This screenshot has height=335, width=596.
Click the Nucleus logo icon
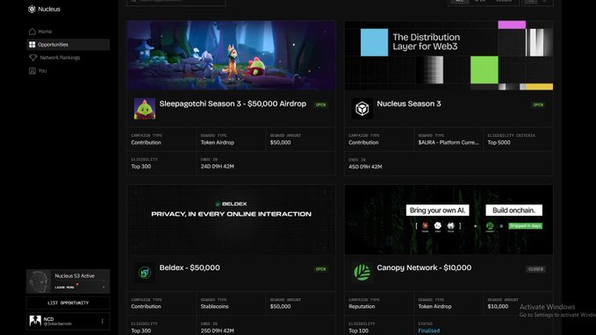point(32,9)
